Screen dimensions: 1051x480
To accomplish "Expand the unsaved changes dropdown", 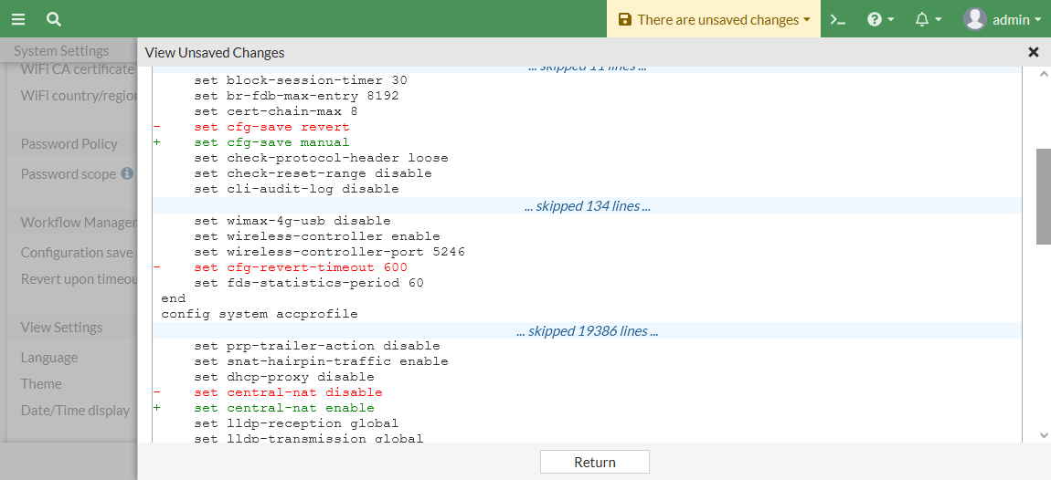I will click(807, 20).
